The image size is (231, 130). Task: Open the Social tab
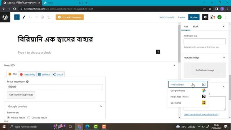pos(58,74)
